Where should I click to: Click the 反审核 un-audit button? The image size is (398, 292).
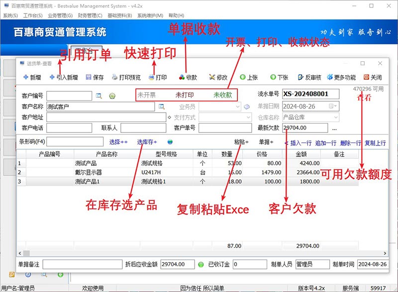coord(309,77)
